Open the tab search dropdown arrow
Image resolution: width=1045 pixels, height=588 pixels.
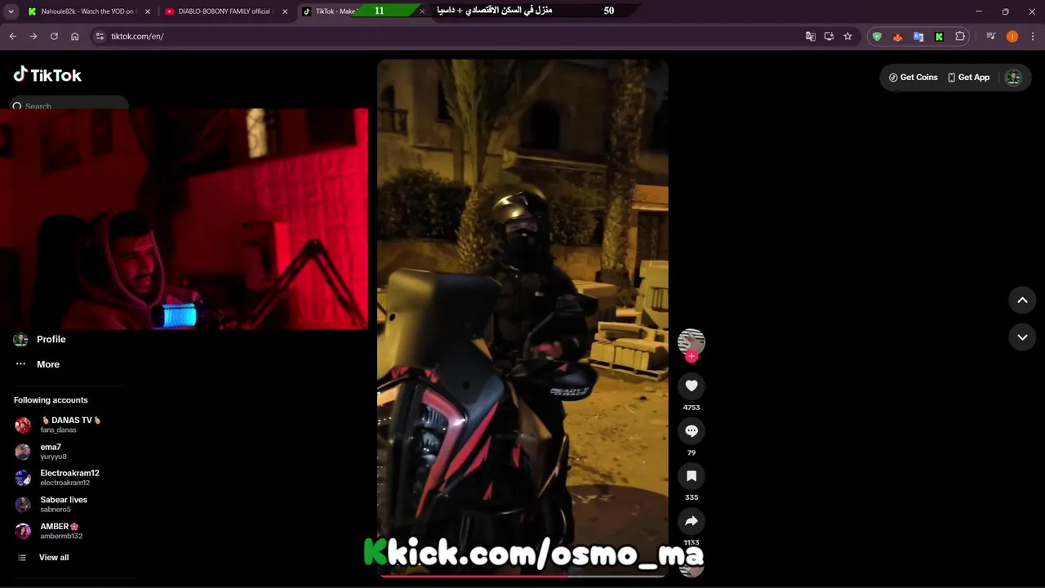[11, 11]
